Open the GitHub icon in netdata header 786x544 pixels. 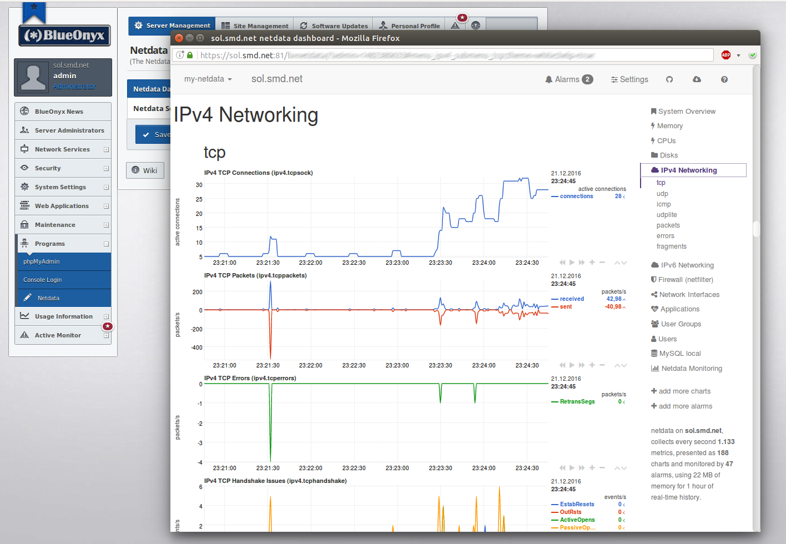point(669,79)
